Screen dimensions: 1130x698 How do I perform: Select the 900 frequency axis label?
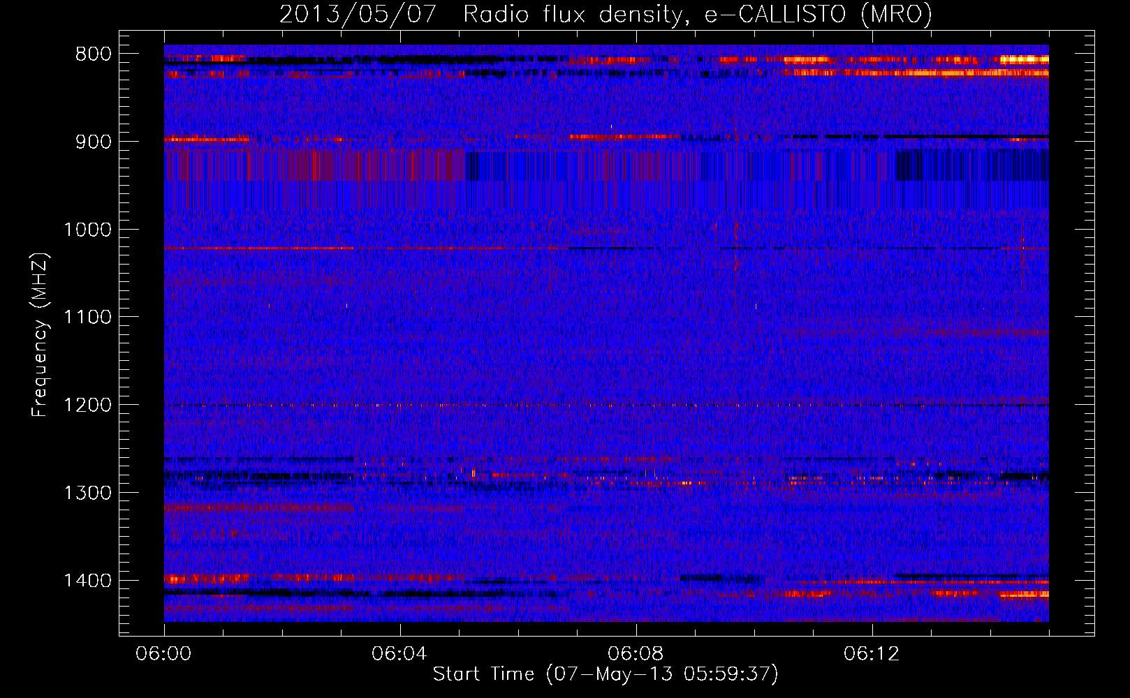pos(94,142)
